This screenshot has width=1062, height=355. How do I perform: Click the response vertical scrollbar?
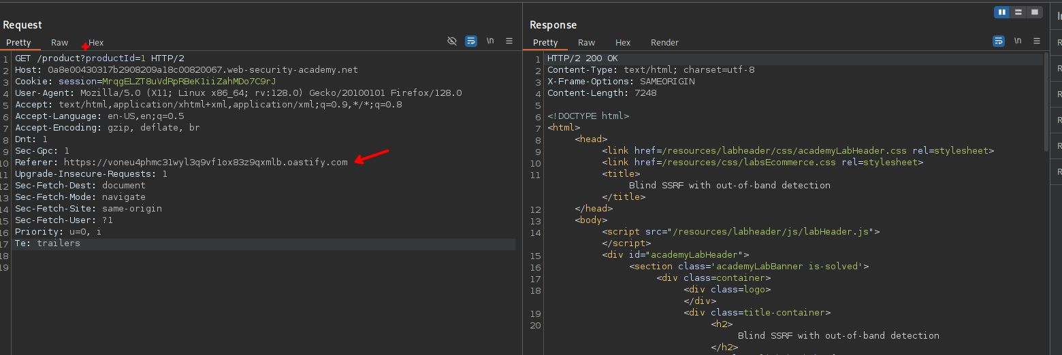(x=1046, y=102)
